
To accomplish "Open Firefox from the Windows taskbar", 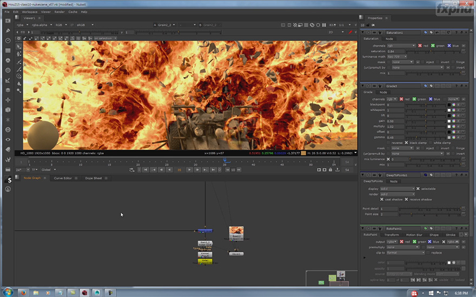I will pyautogui.click(x=23, y=293).
